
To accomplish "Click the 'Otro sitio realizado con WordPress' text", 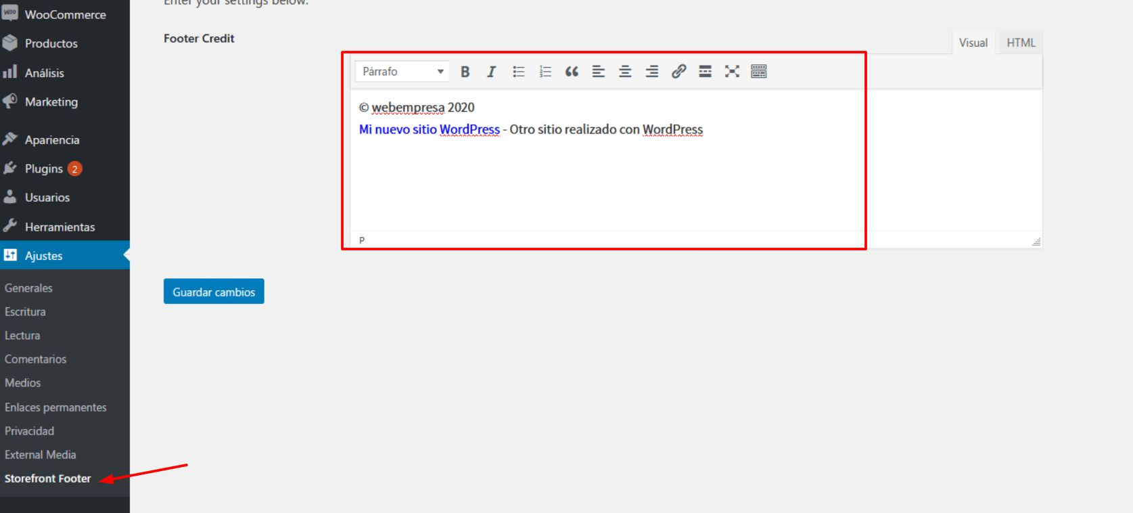I will click(x=606, y=129).
